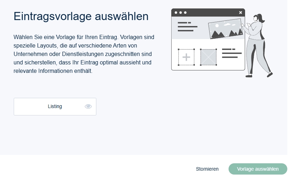This screenshot has width=301, height=183.
Task: Click the Stornieren link
Action: (207, 169)
